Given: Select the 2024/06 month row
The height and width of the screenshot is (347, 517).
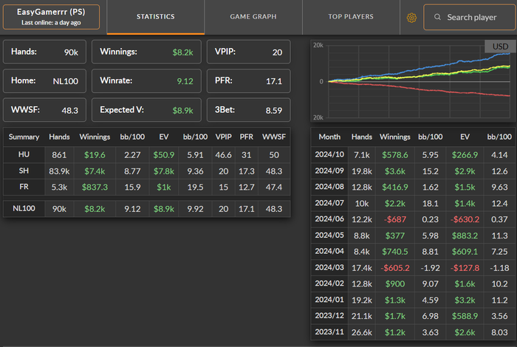Looking at the screenshot, I should click(413, 219).
